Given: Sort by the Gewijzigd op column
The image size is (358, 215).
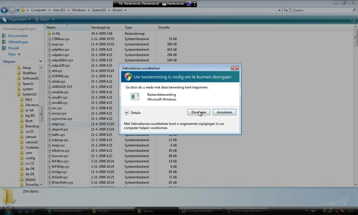Looking at the screenshot, I should click(x=106, y=27).
